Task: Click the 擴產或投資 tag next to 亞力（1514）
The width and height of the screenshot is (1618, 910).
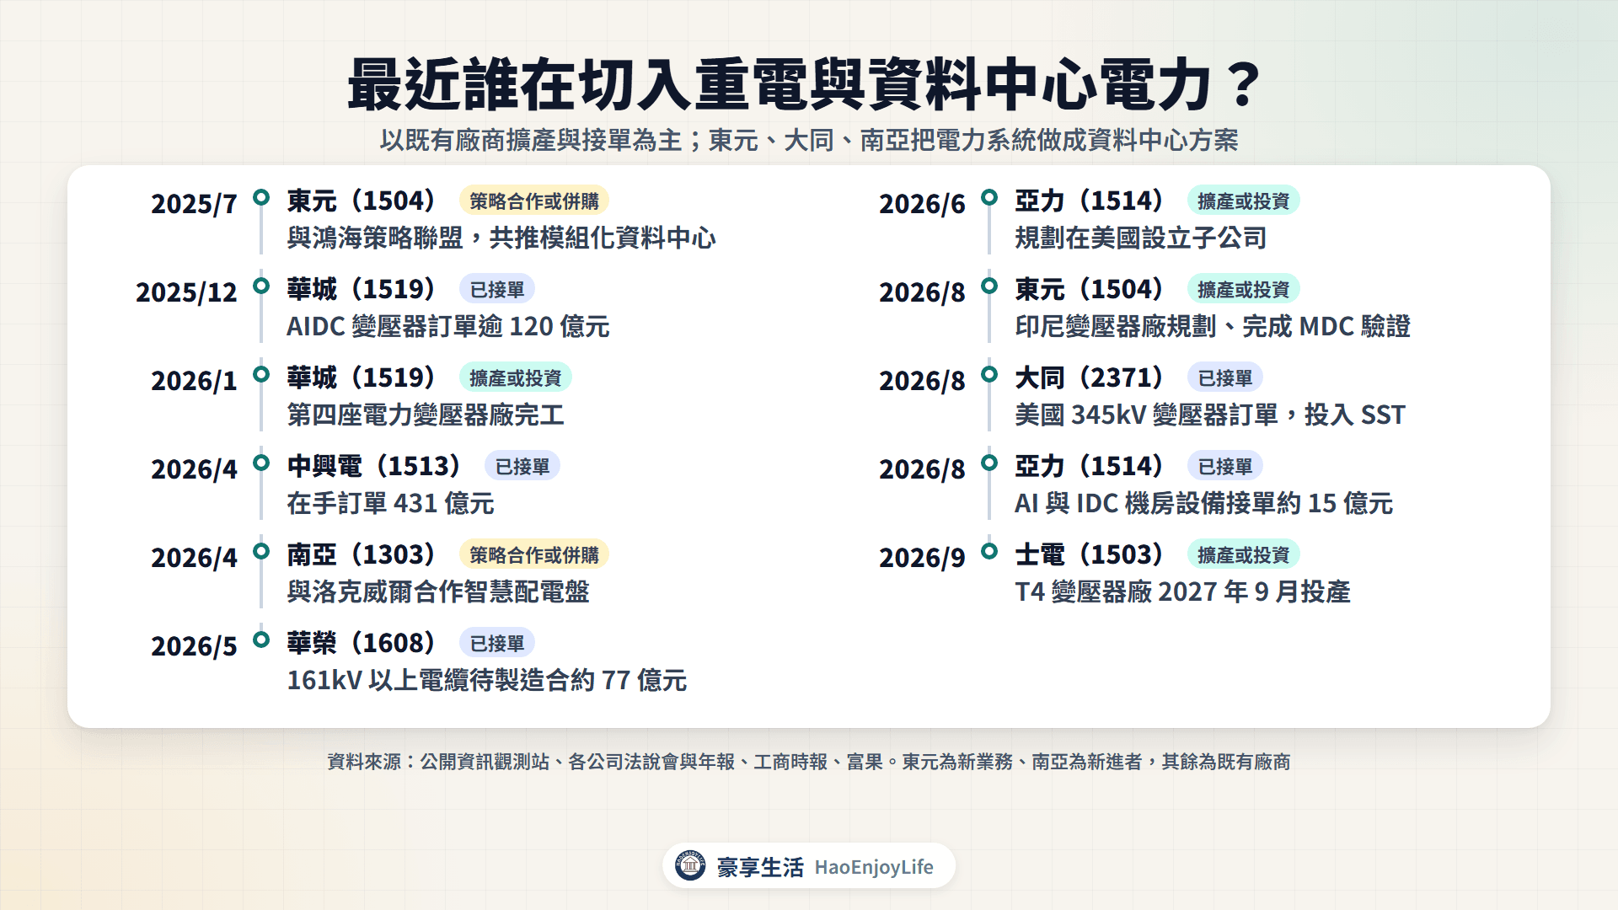Action: [1244, 201]
